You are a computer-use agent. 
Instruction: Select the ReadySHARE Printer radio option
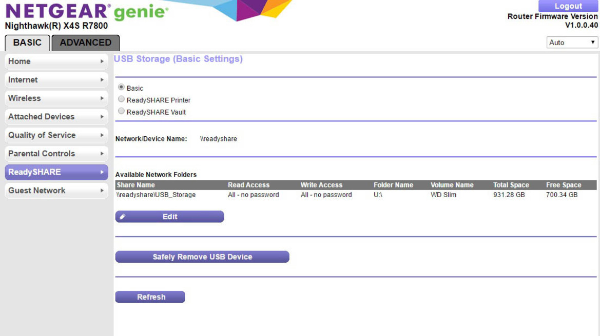pos(121,99)
